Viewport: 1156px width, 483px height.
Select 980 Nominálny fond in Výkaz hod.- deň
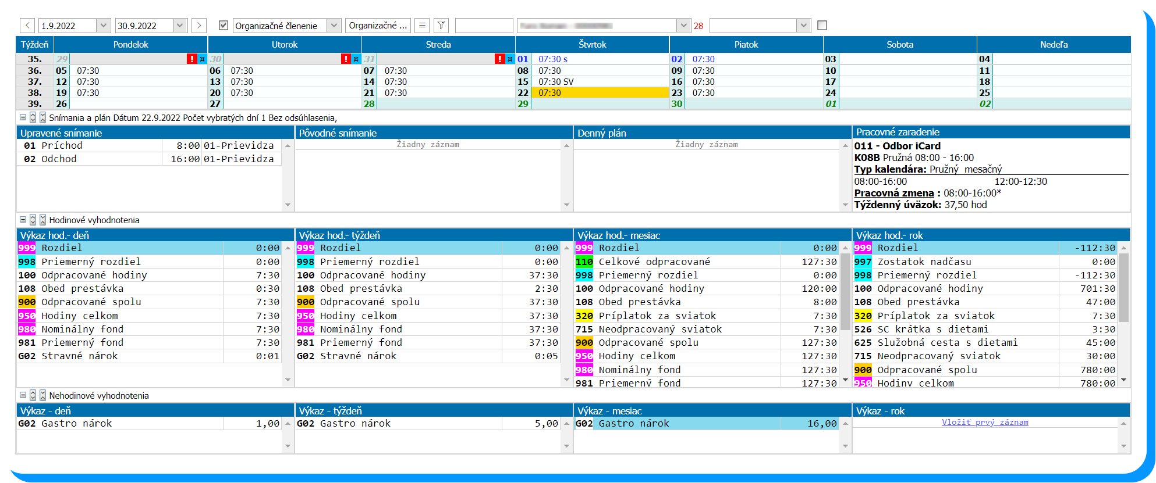pyautogui.click(x=149, y=329)
